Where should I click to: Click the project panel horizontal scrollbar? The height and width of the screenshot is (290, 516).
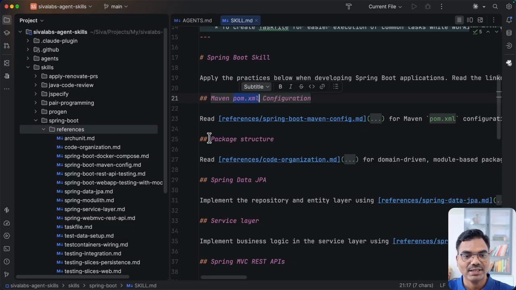pos(73,277)
